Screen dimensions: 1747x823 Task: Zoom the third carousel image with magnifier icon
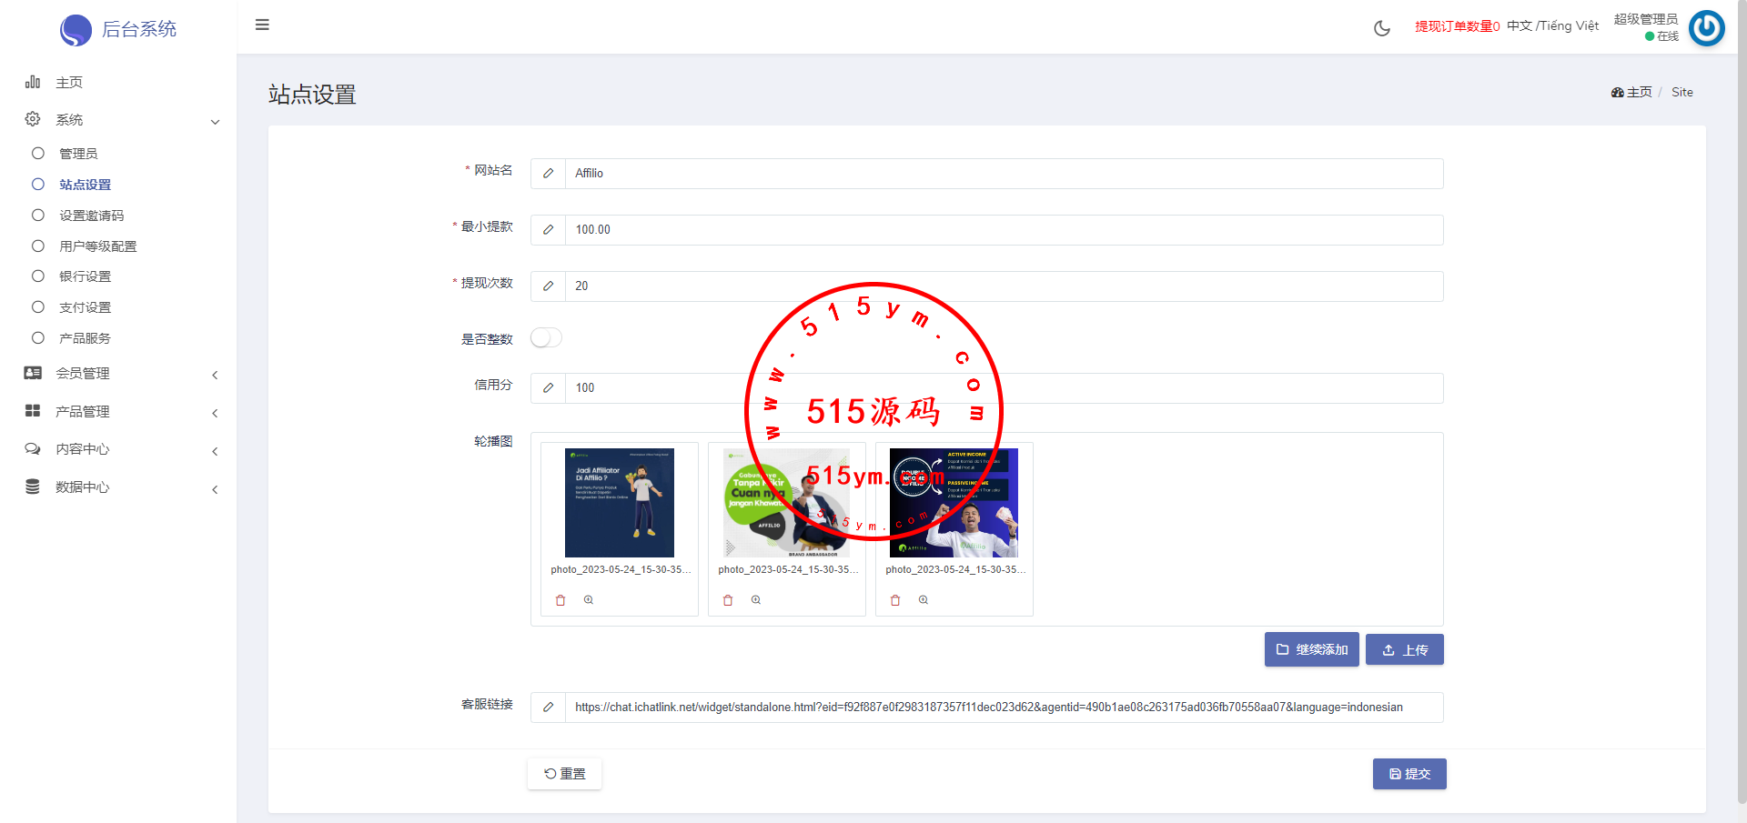coord(924,600)
